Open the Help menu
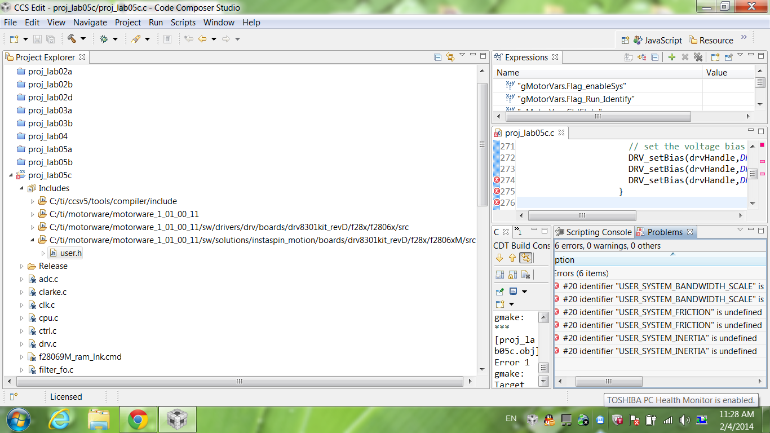This screenshot has width=770, height=433. click(x=251, y=23)
